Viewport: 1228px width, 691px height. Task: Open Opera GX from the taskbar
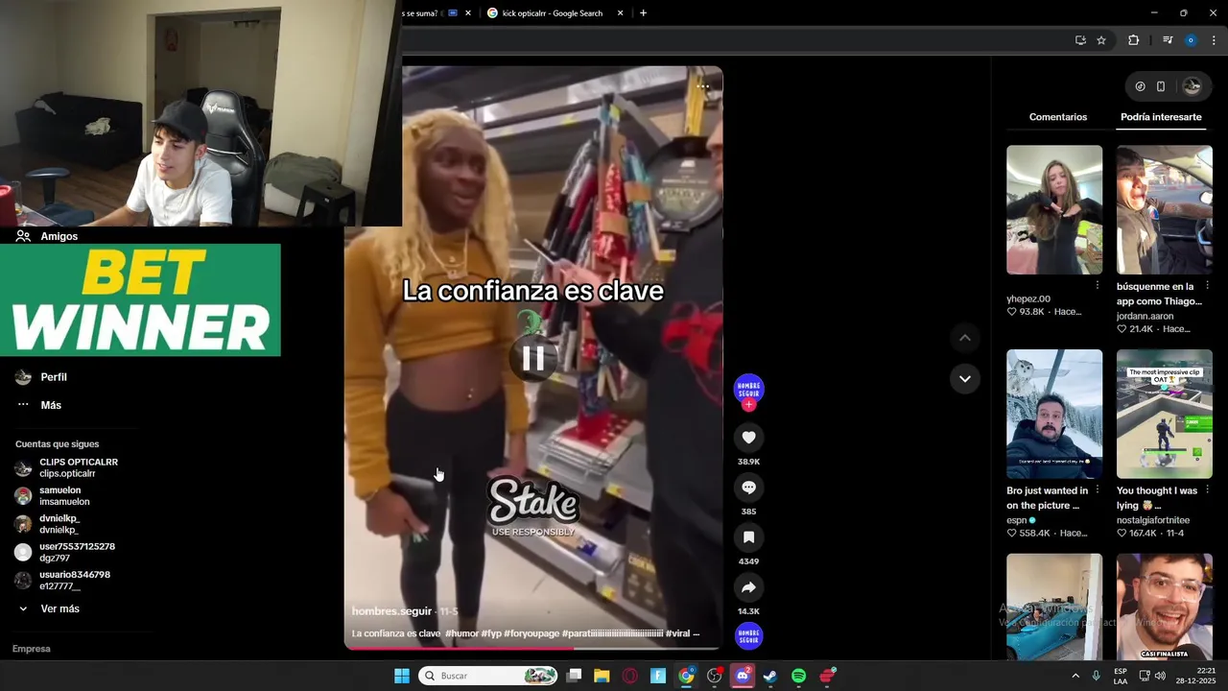click(630, 676)
